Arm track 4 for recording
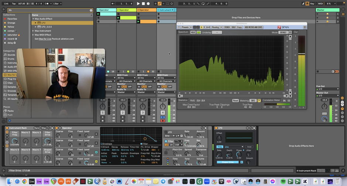Screen dimensions: 347x186 tap(163, 121)
